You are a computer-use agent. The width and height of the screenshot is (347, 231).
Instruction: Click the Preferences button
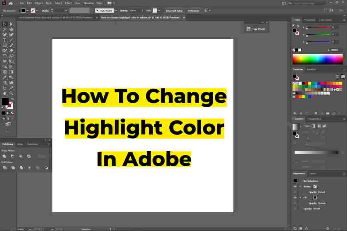(194, 11)
